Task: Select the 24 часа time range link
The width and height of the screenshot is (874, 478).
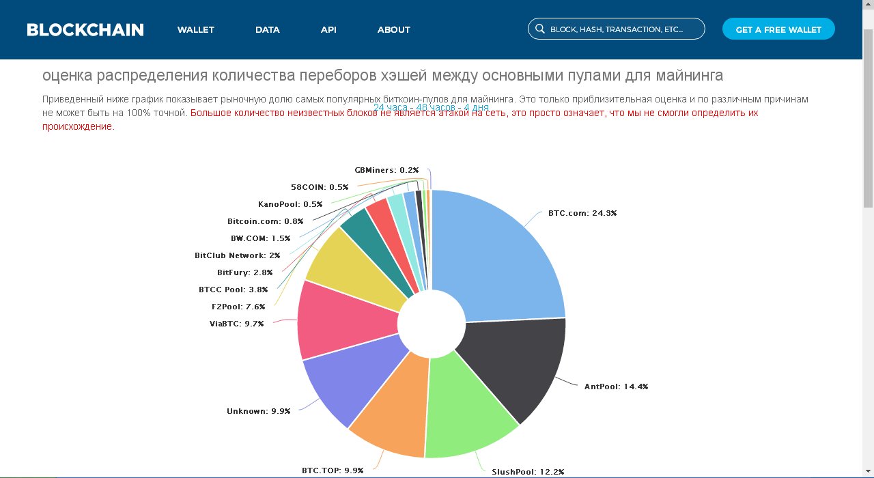Action: click(x=391, y=107)
